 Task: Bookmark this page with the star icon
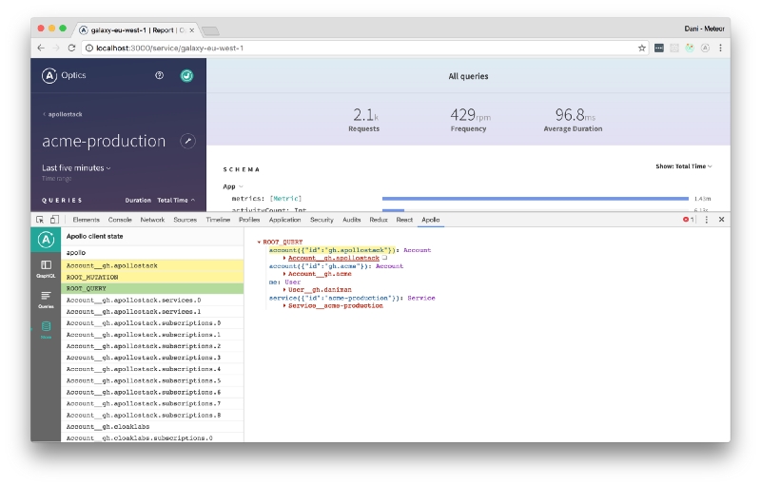[x=642, y=48]
